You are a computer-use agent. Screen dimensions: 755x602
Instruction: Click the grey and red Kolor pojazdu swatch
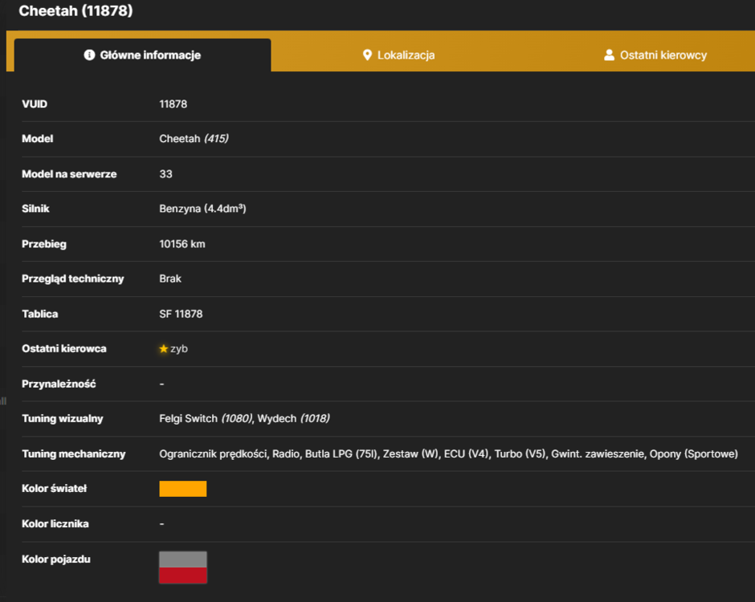tap(183, 567)
